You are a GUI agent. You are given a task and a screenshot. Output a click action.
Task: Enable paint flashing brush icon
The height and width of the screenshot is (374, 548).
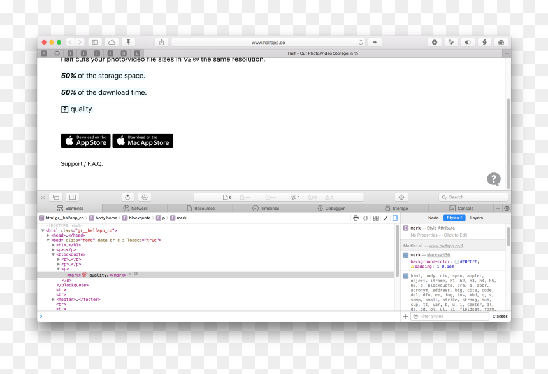(386, 218)
